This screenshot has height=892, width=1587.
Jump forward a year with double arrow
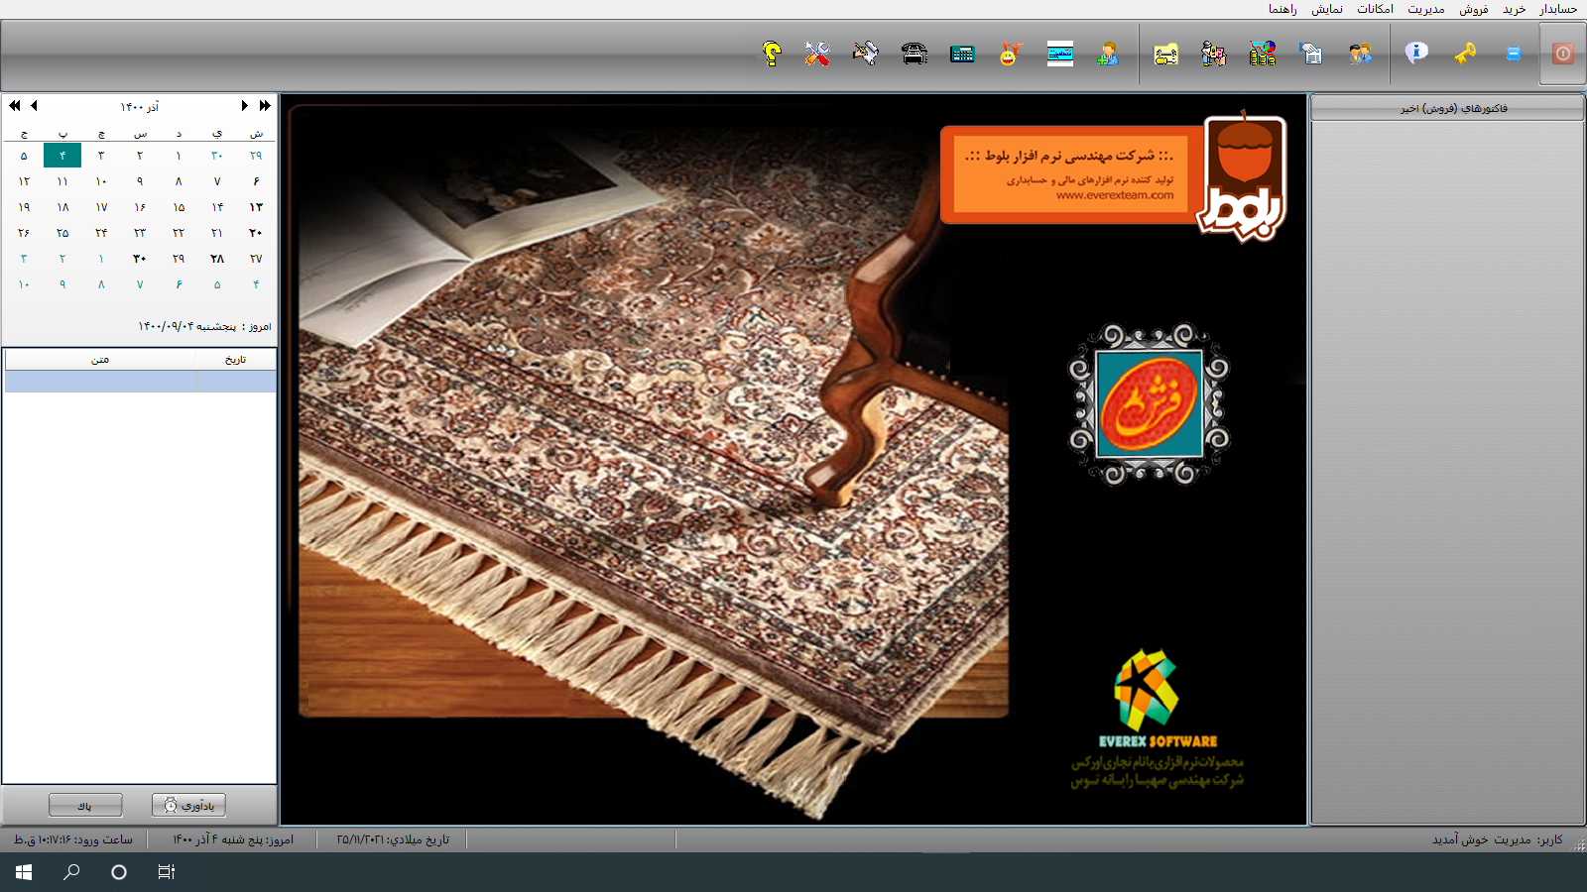265,106
